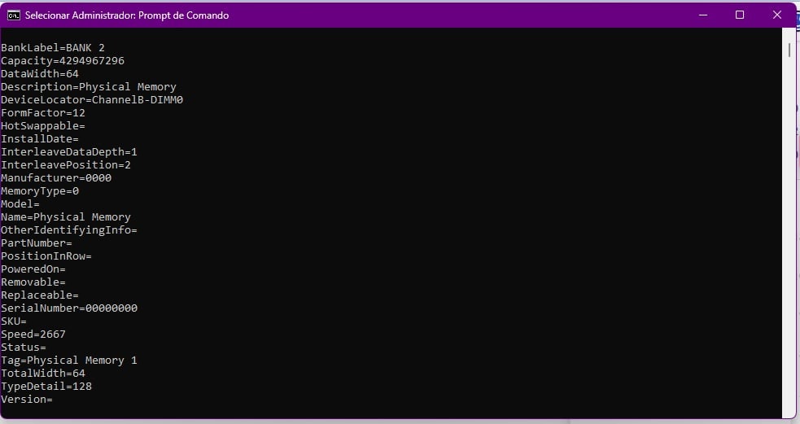Click the line 'Name=Physical Memory'
This screenshot has width=800, height=424.
pos(66,216)
